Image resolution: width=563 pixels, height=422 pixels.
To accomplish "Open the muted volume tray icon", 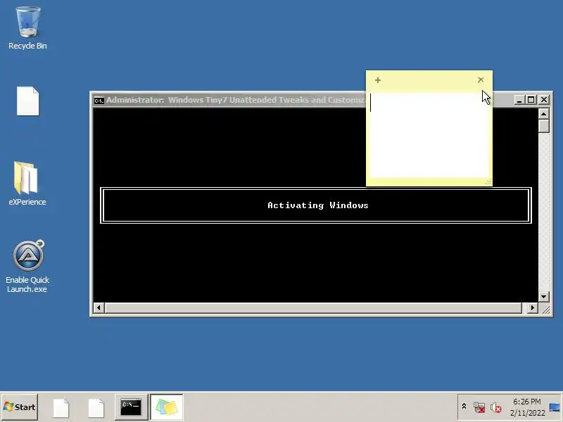I will click(x=496, y=407).
